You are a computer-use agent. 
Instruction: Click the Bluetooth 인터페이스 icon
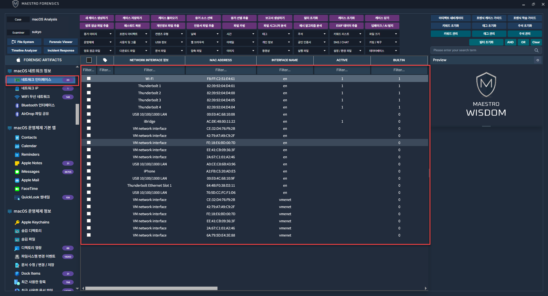pyautogui.click(x=17, y=106)
